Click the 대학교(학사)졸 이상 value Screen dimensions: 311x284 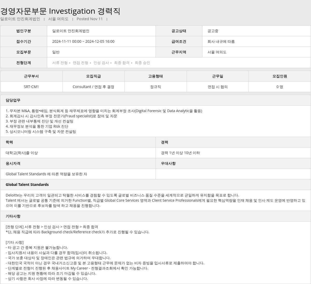coord(22,153)
